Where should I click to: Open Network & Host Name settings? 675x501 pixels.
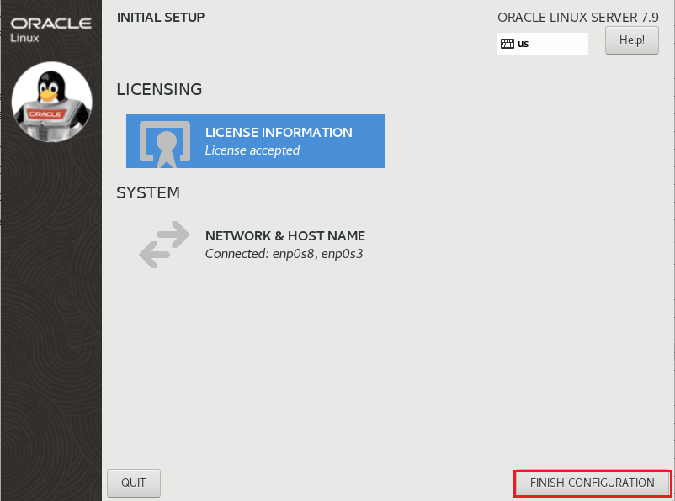pyautogui.click(x=256, y=245)
